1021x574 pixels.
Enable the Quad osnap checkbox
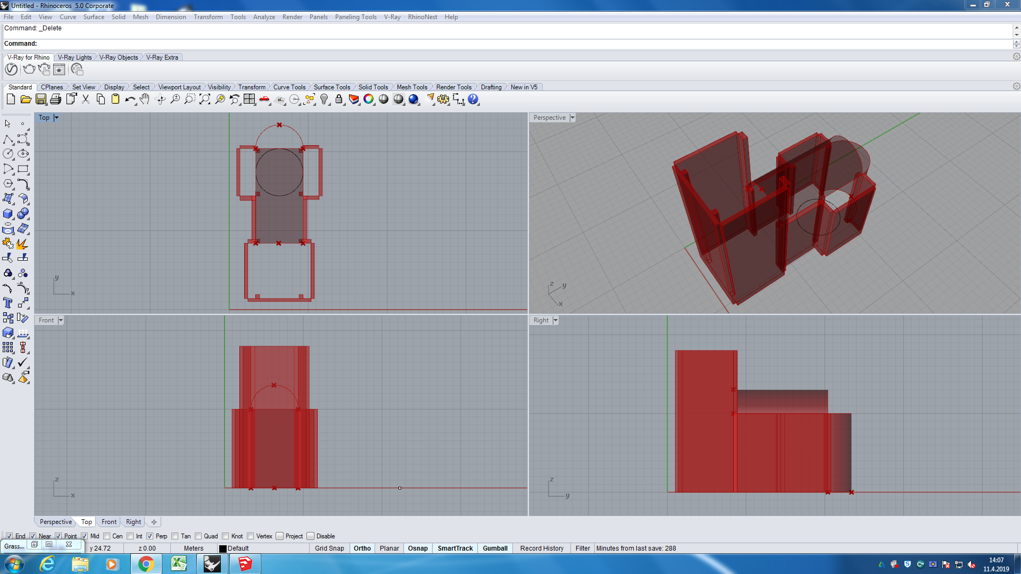pyautogui.click(x=198, y=536)
